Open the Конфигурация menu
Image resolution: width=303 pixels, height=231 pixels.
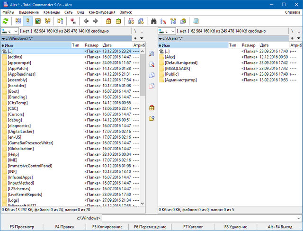coord(102,11)
